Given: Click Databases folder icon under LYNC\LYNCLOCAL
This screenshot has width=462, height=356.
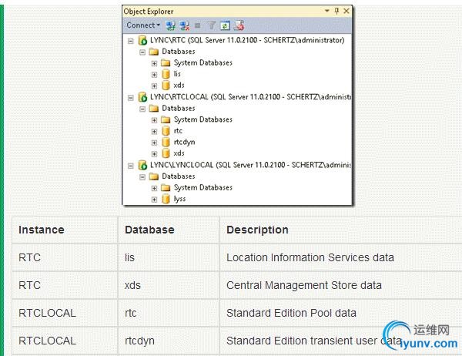Looking at the screenshot, I should click(154, 176).
